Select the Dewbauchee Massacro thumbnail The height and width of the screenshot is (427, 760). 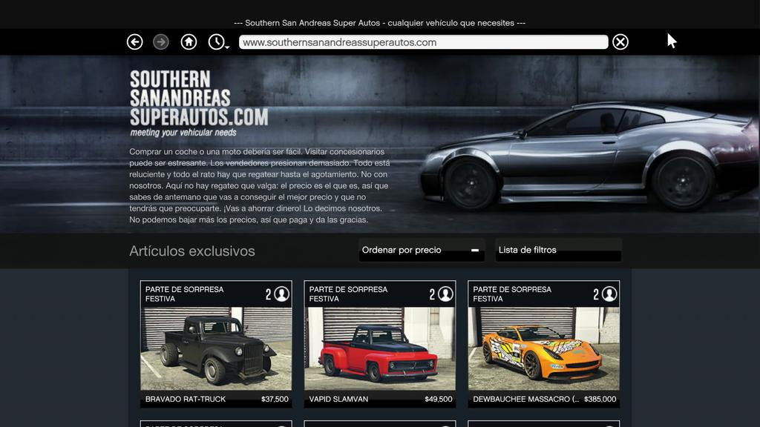click(544, 348)
